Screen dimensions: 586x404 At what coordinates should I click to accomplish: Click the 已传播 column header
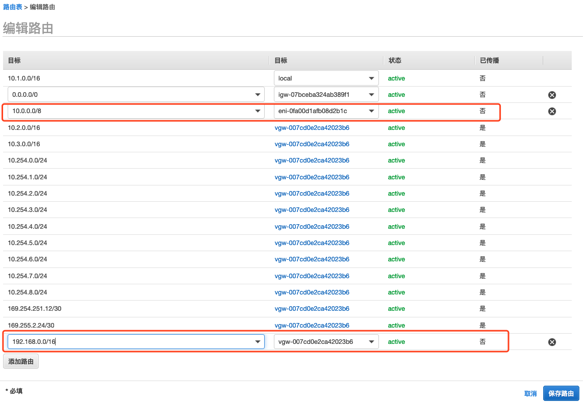tap(489, 61)
